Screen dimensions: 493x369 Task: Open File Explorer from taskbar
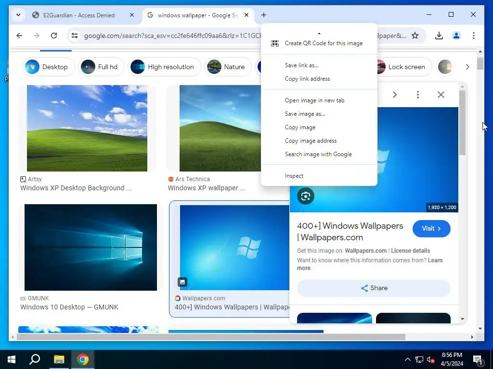coord(59,359)
